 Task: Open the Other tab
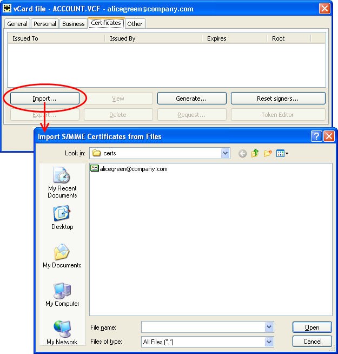tap(135, 24)
